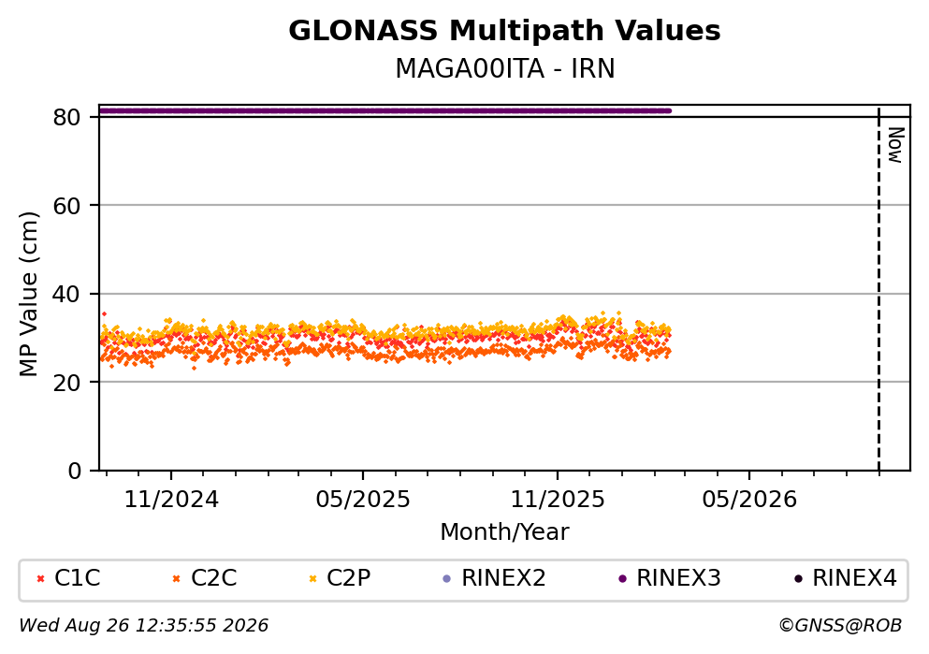Viewport: 929px width, 654px height.
Task: Click the 11/2025 x-axis tick label
Action: coord(558,500)
